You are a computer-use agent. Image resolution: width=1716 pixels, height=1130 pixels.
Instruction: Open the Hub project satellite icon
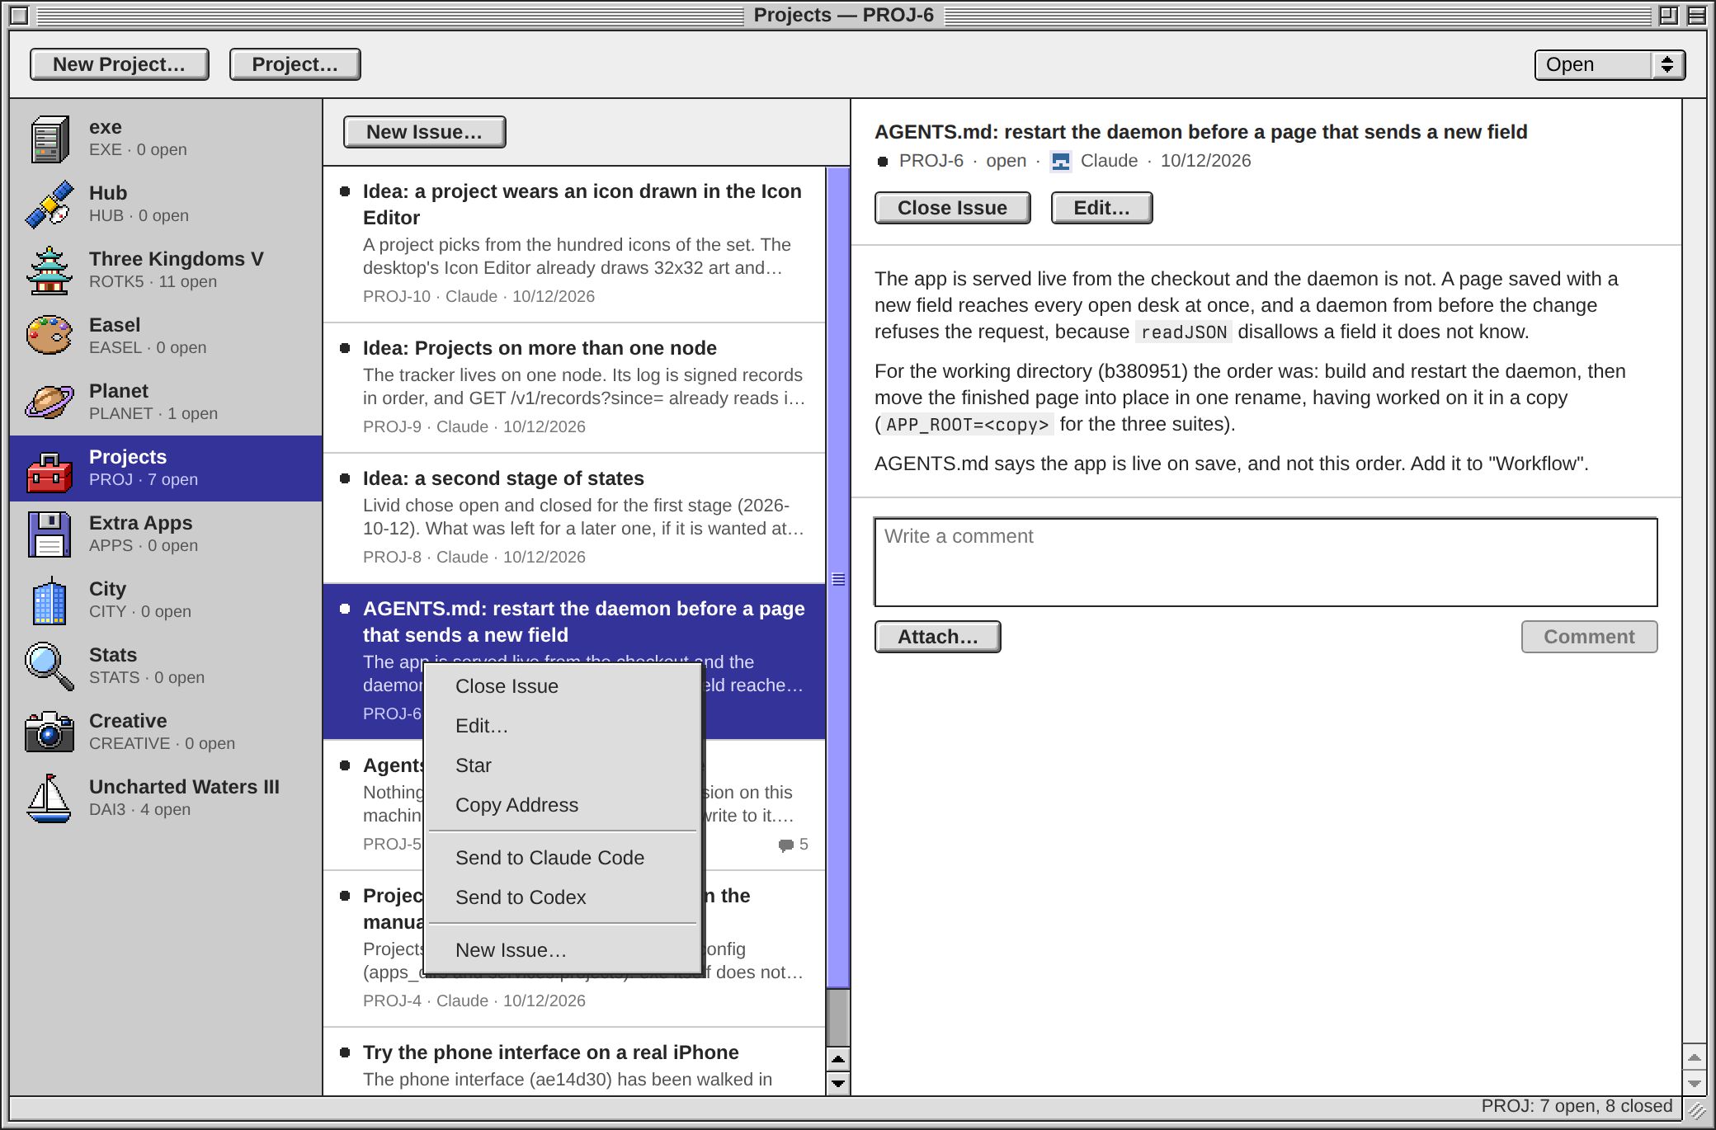49,205
